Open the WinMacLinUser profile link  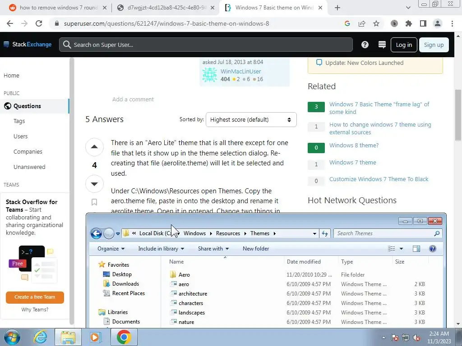pyautogui.click(x=241, y=72)
